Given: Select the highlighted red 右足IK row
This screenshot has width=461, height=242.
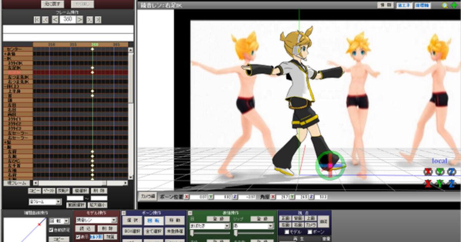Looking at the screenshot, I should [18, 72].
